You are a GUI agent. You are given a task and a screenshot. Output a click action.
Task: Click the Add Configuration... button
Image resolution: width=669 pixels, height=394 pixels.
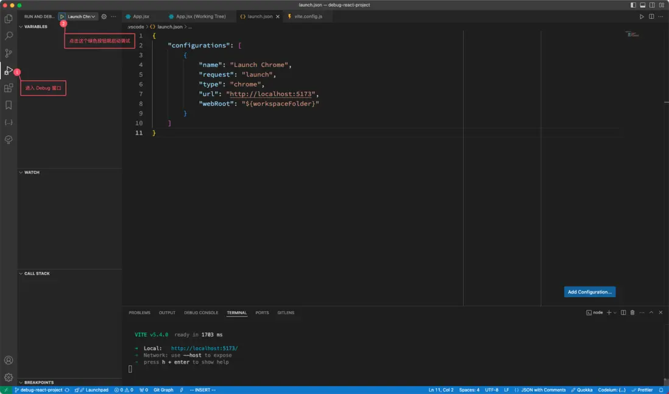pos(589,292)
